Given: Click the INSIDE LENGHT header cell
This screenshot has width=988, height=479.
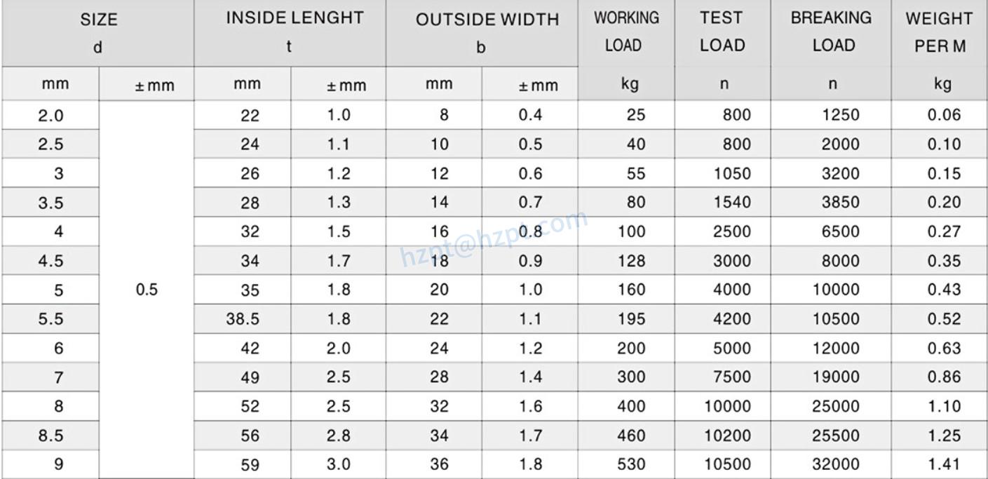Looking at the screenshot, I should (x=290, y=33).
